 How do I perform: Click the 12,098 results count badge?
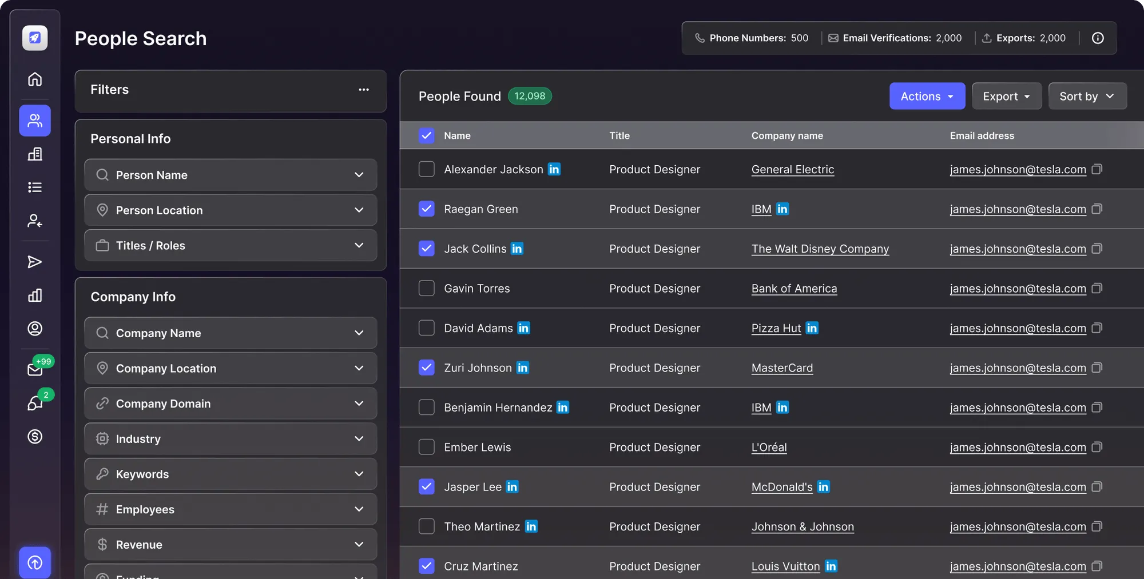tap(530, 96)
